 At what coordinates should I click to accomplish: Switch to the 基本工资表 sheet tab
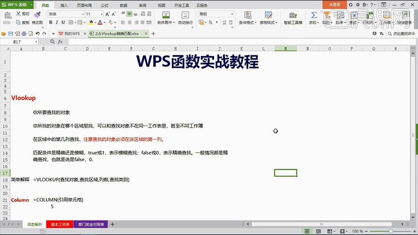pos(60,224)
